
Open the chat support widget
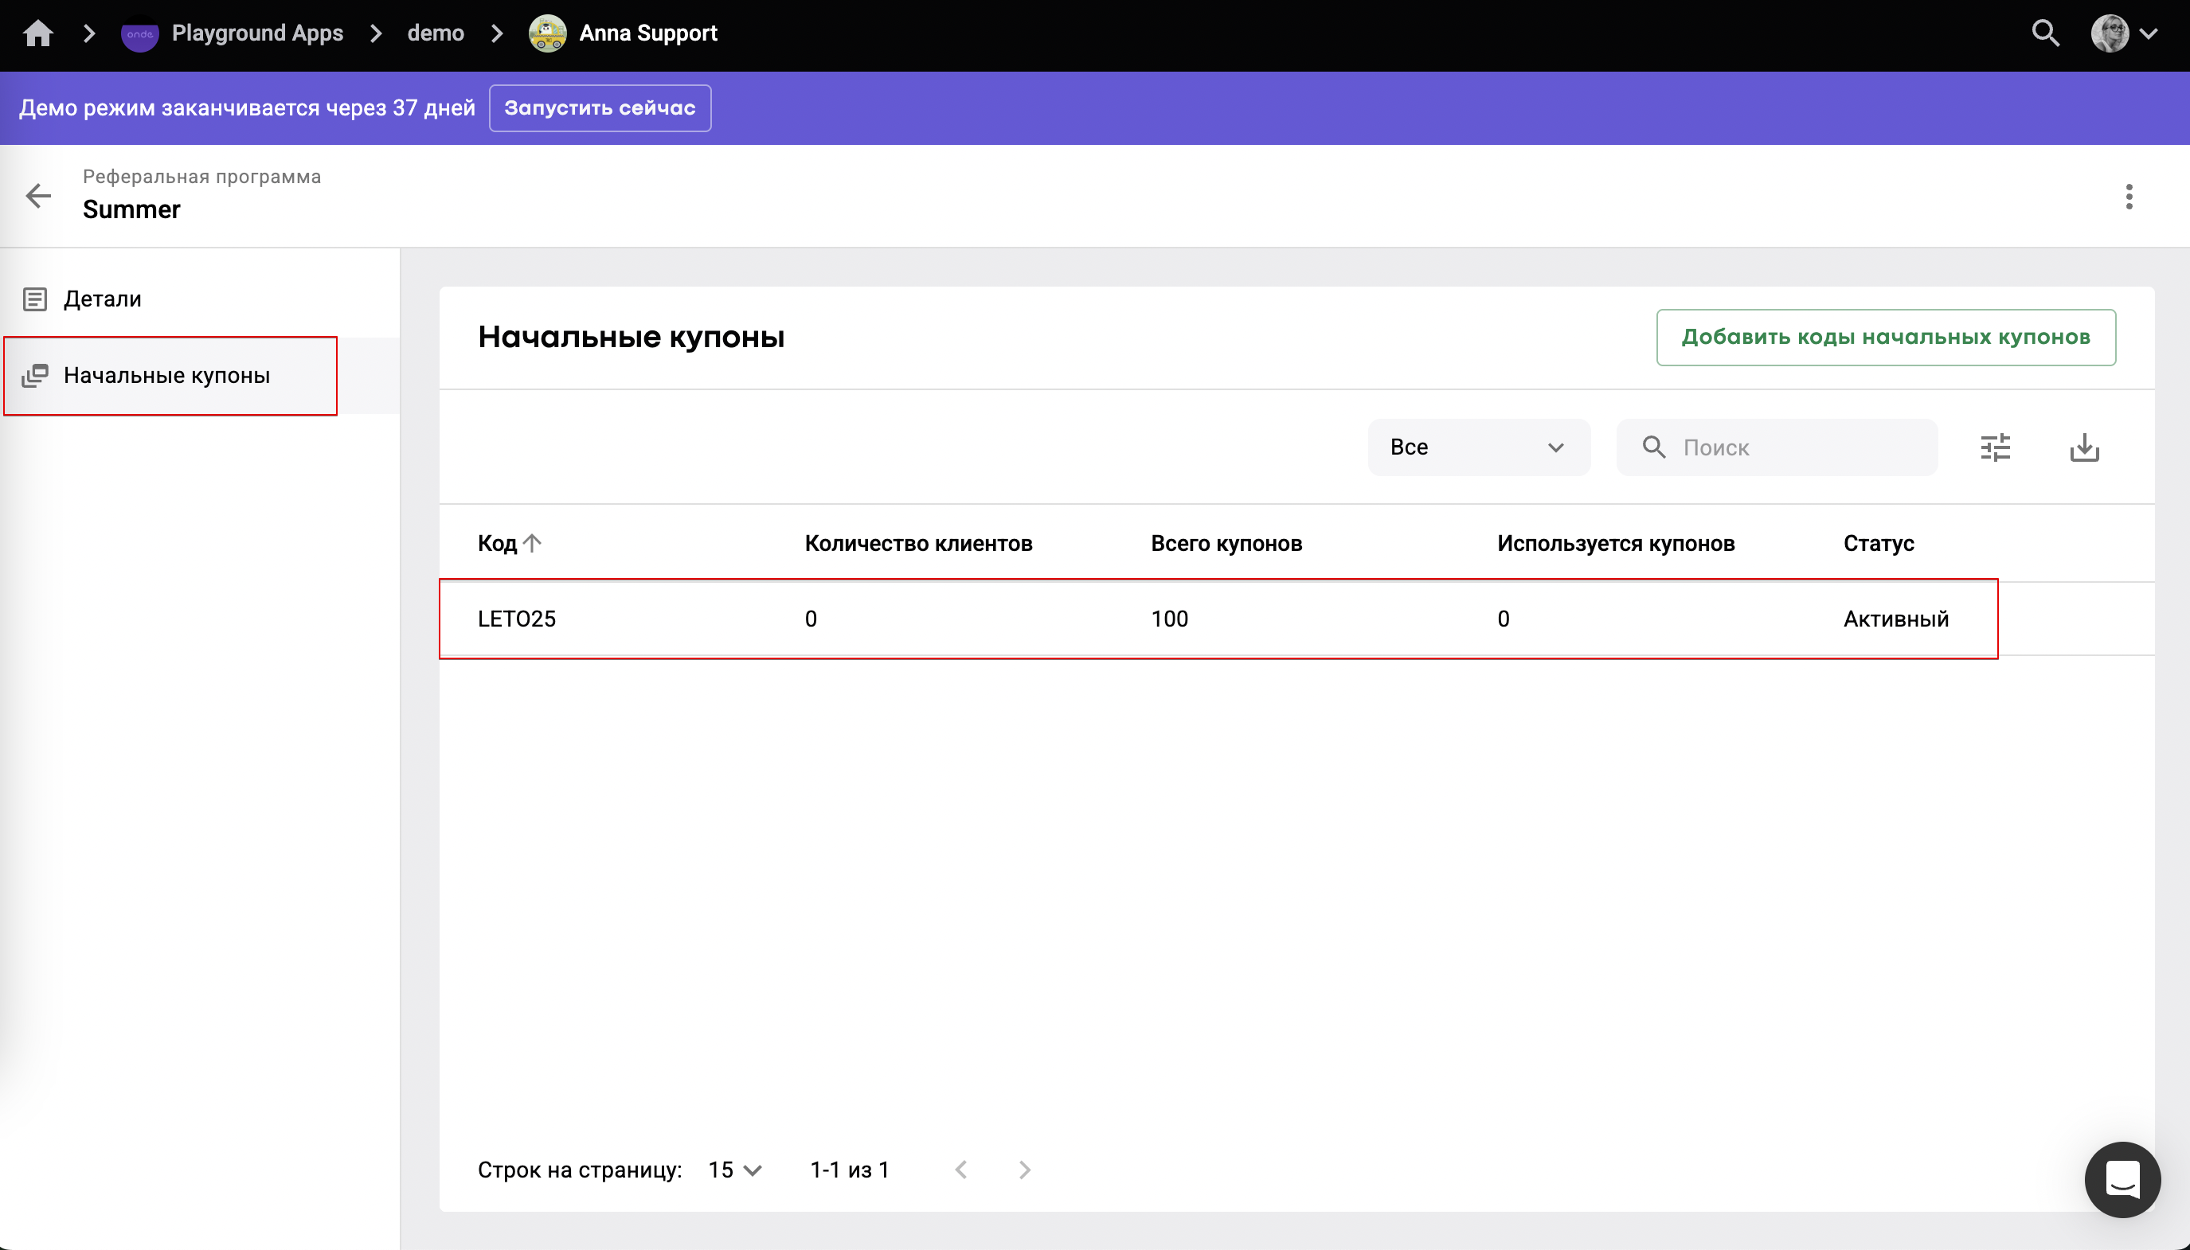[2122, 1180]
